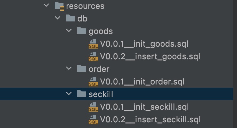Collapse the db folder chevron
Image resolution: width=237 pixels, height=128 pixels.
point(58,18)
